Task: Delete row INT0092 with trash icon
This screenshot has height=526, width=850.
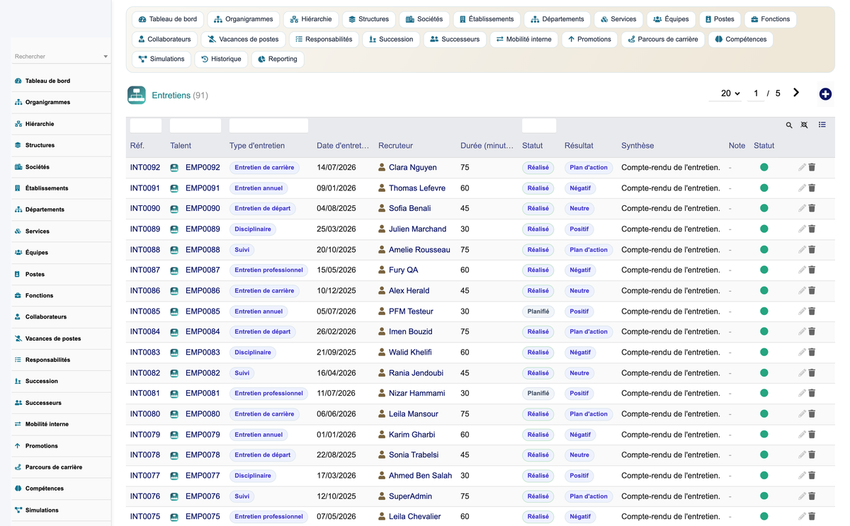Action: click(812, 168)
